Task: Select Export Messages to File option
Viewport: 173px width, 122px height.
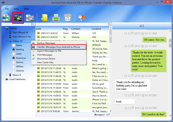Action: [49, 51]
